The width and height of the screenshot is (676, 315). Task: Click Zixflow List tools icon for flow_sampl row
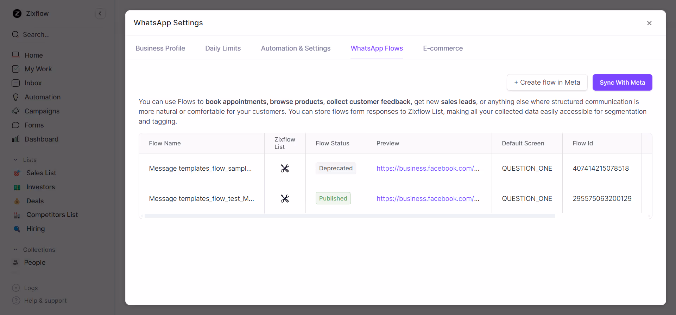285,169
